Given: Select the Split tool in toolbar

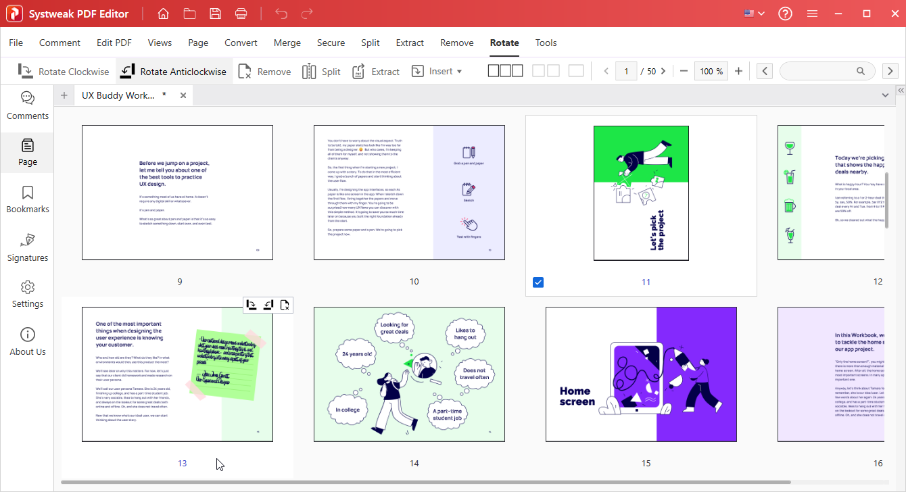Looking at the screenshot, I should [x=321, y=72].
